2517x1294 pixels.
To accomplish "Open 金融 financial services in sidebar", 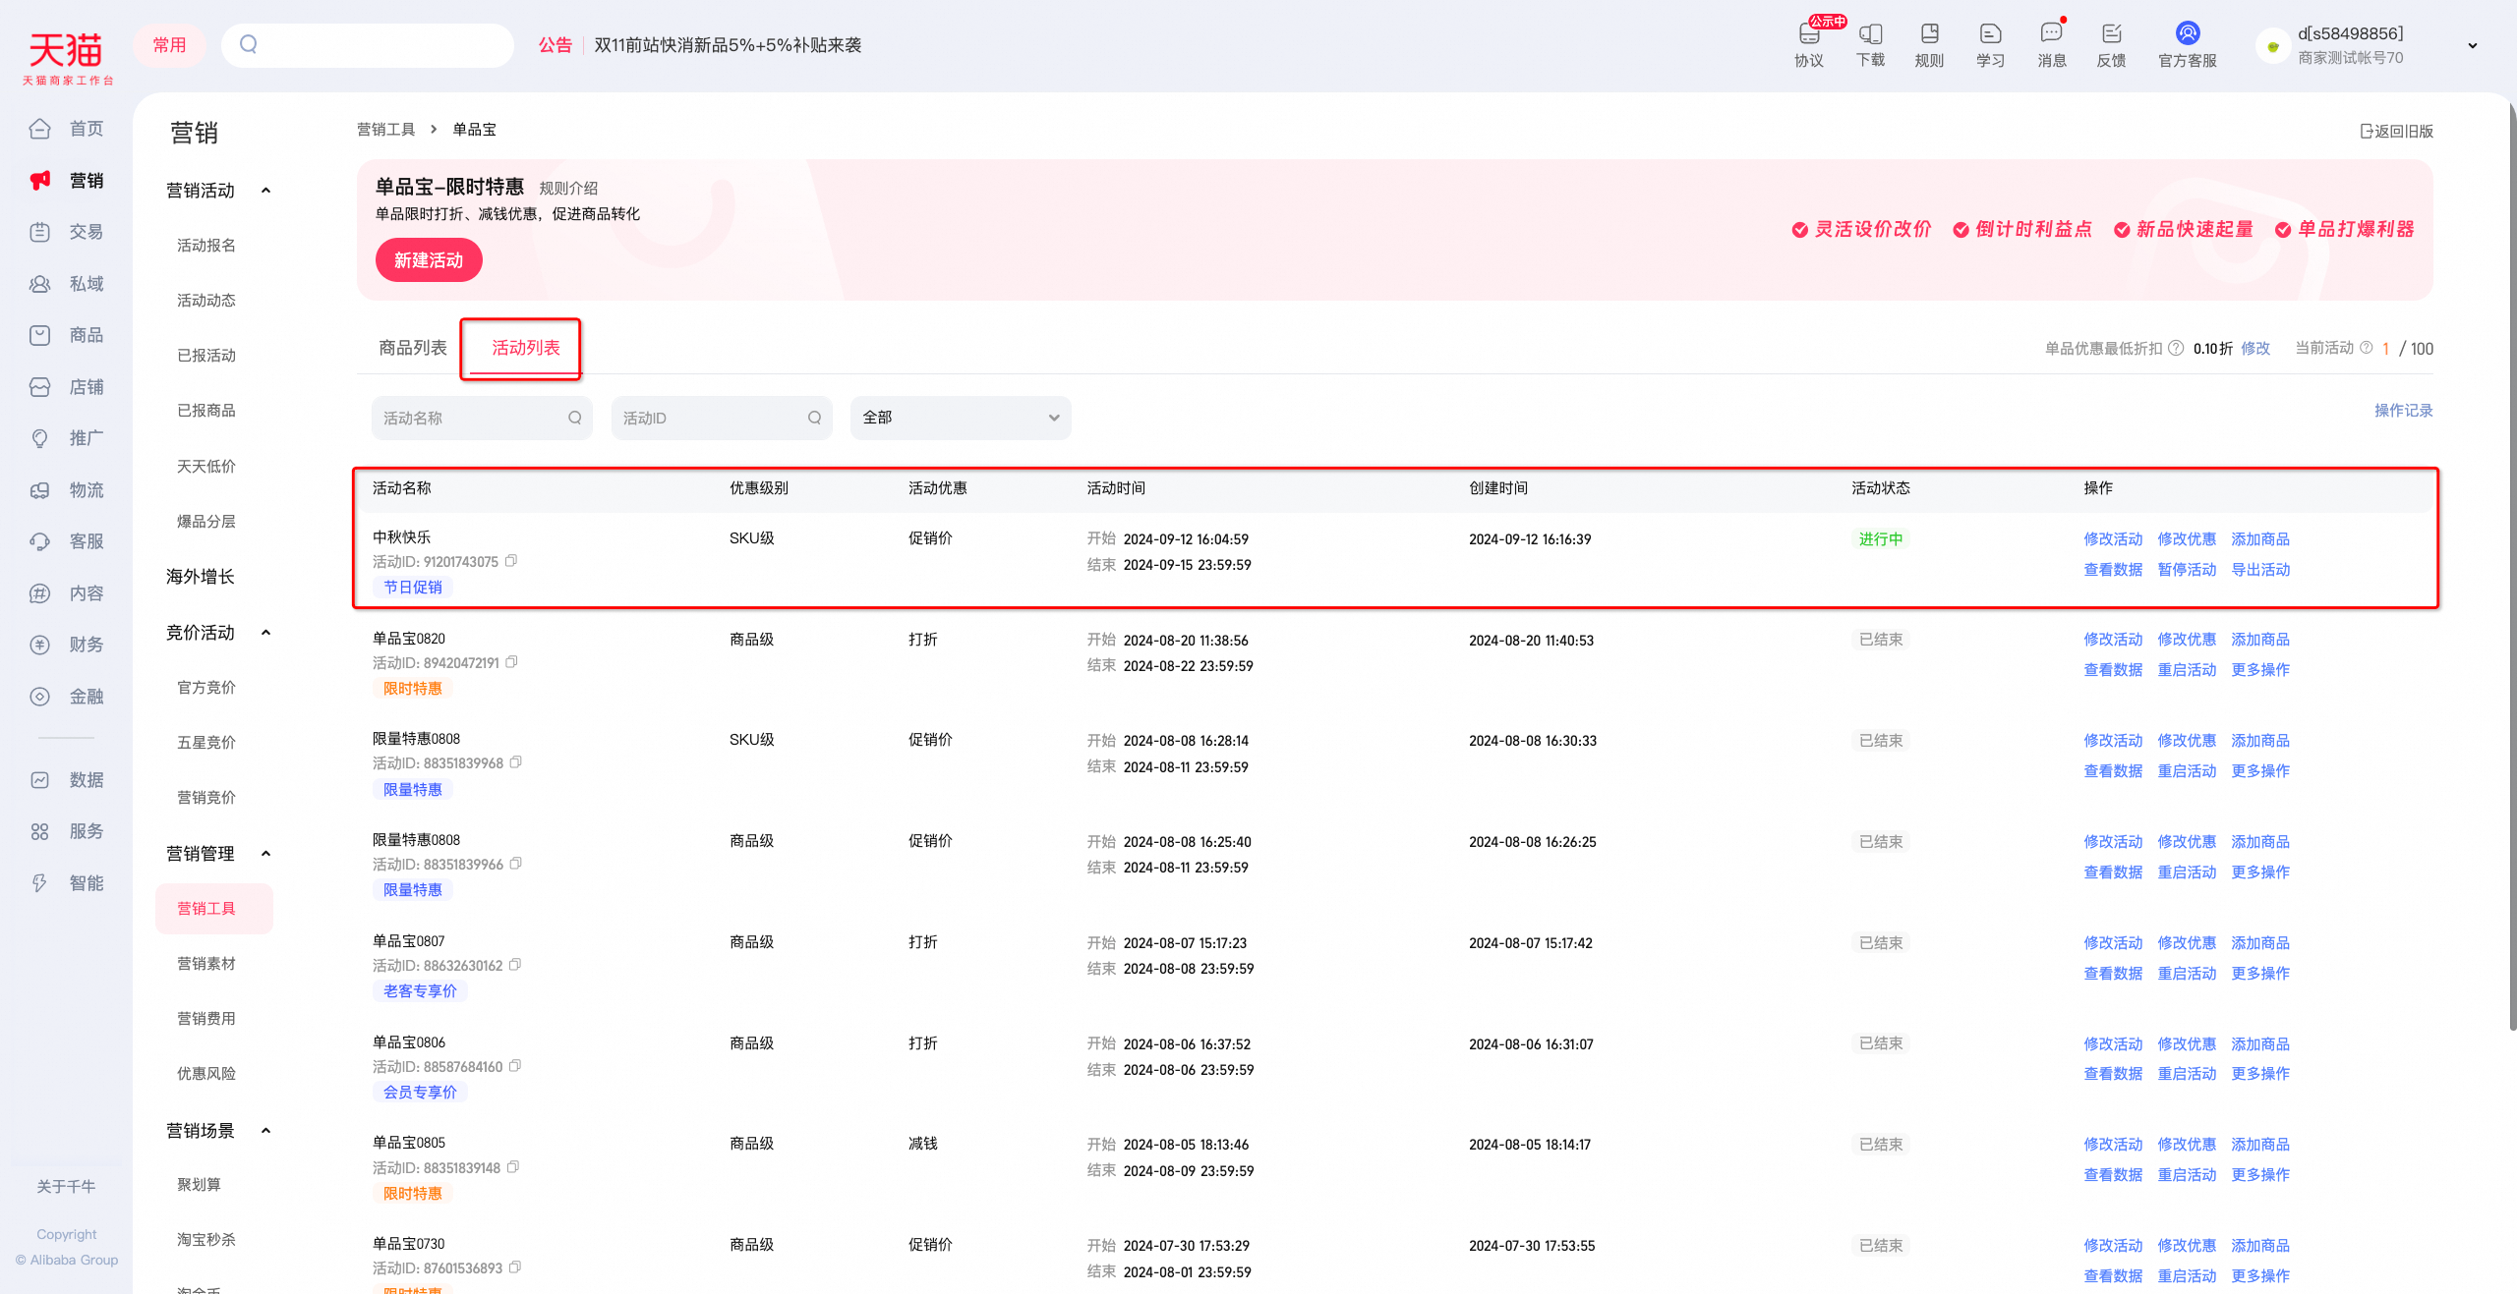I will point(67,697).
